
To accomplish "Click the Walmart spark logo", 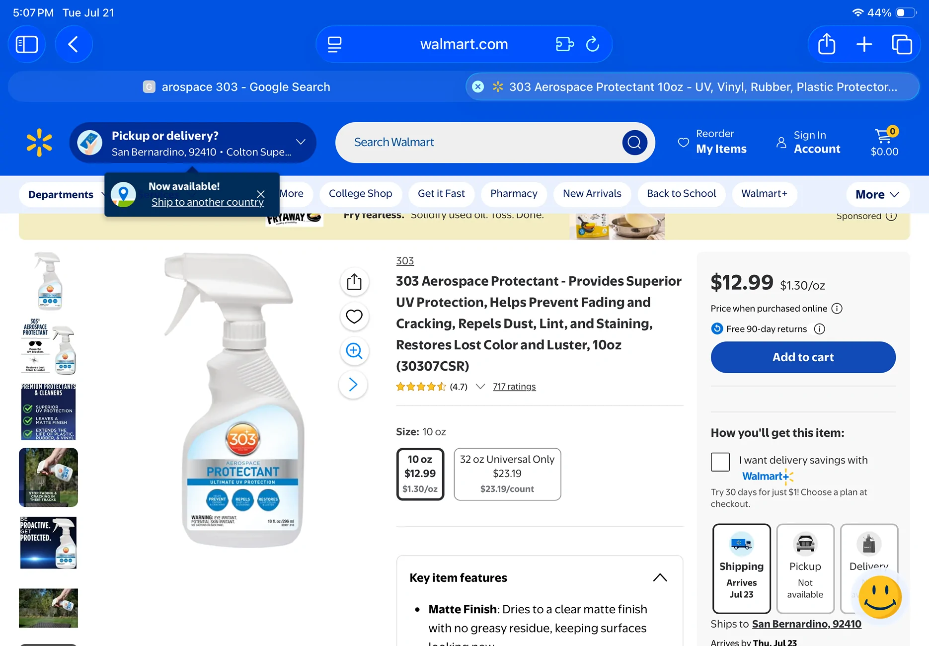I will click(x=39, y=143).
